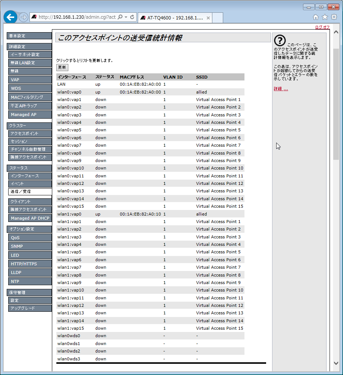Click the search magnifier in address bar

click(x=120, y=17)
